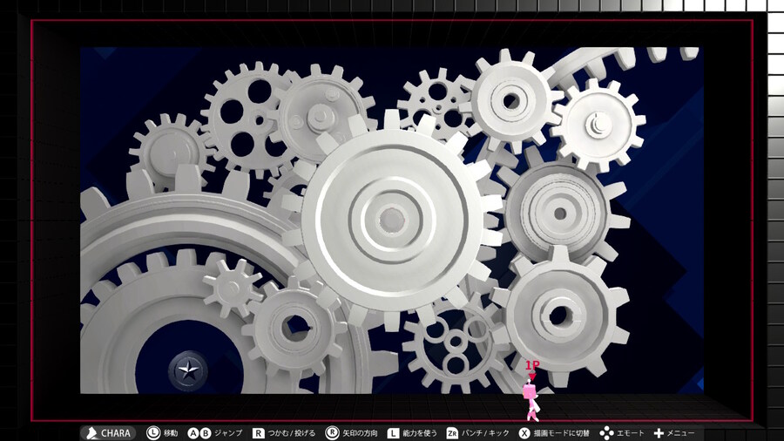Viewport: 784px width, 441px height.
Task: Click the L stick move icon
Action: coord(153,432)
